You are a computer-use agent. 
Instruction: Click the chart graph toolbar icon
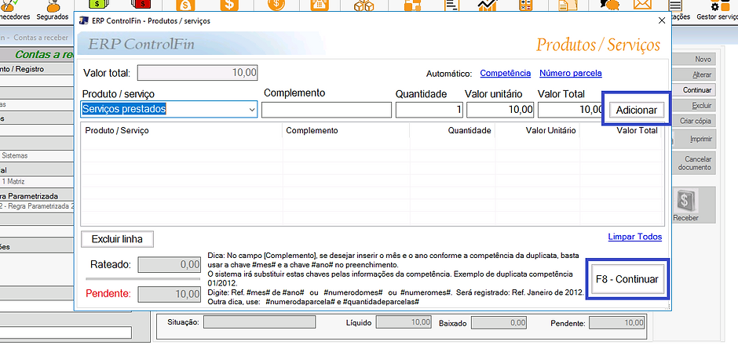tap(487, 5)
